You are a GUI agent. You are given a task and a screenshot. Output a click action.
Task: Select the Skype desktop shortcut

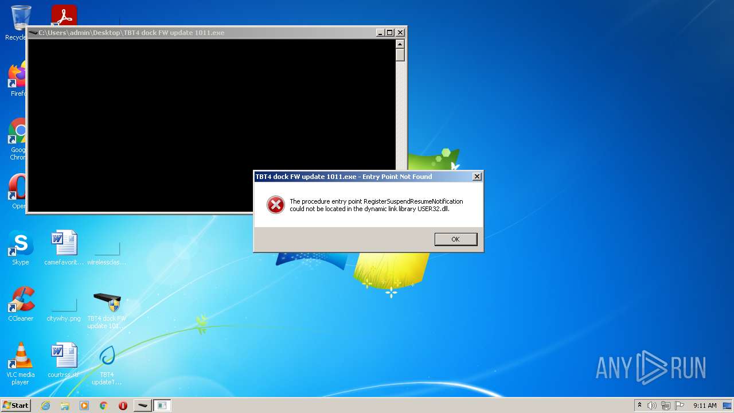[21, 248]
